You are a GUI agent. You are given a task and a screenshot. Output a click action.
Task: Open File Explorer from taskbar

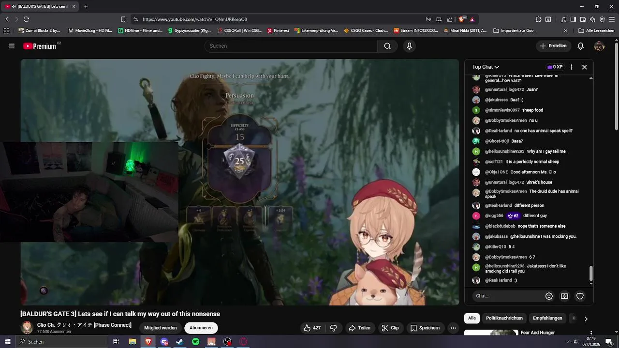click(132, 342)
